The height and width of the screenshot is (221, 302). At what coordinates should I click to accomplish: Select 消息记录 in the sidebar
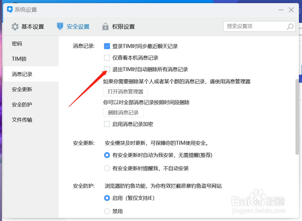point(31,74)
